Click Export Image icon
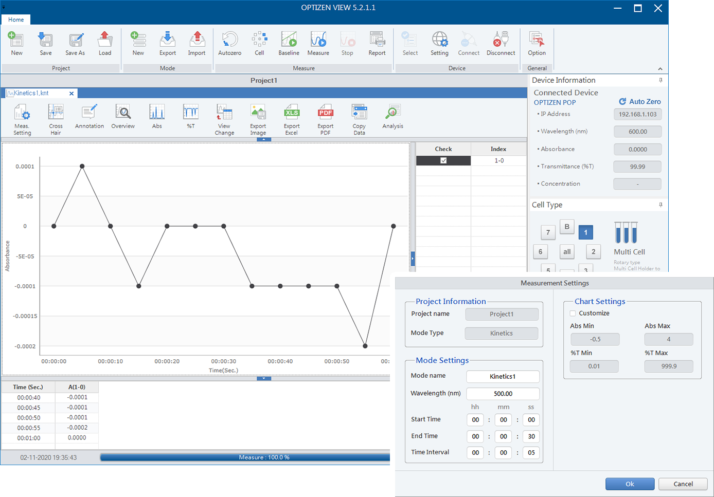This screenshot has width=714, height=497. coord(258,113)
